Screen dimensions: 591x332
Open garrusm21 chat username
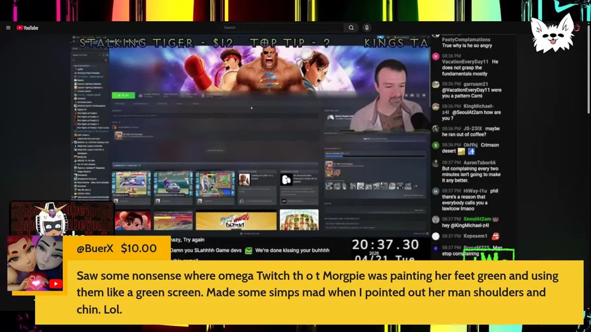pyautogui.click(x=476, y=84)
